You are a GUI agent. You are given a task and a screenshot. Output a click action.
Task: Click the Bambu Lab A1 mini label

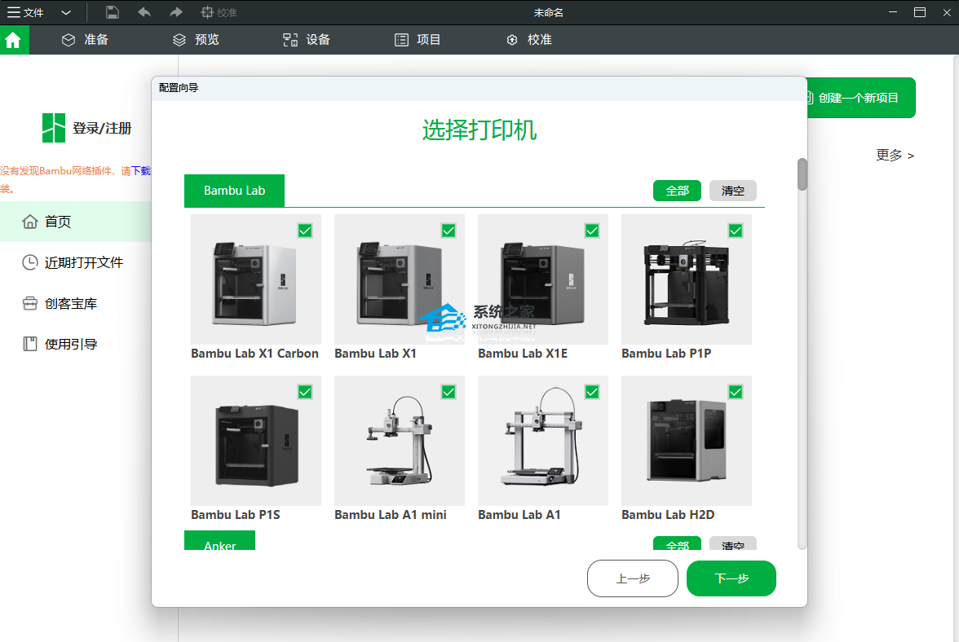pyautogui.click(x=390, y=515)
